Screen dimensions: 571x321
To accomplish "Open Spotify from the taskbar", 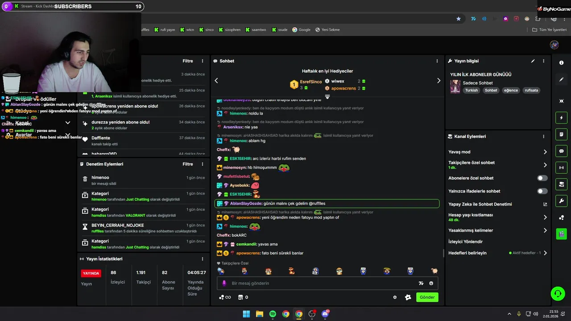I will (273, 314).
